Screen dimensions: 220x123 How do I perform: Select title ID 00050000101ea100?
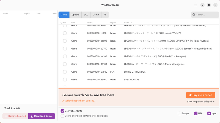97,56
